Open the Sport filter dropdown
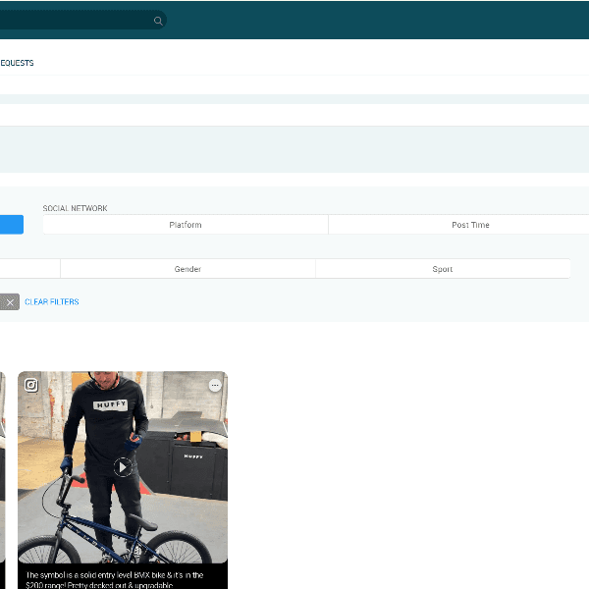Image resolution: width=589 pixels, height=589 pixels. click(x=442, y=269)
